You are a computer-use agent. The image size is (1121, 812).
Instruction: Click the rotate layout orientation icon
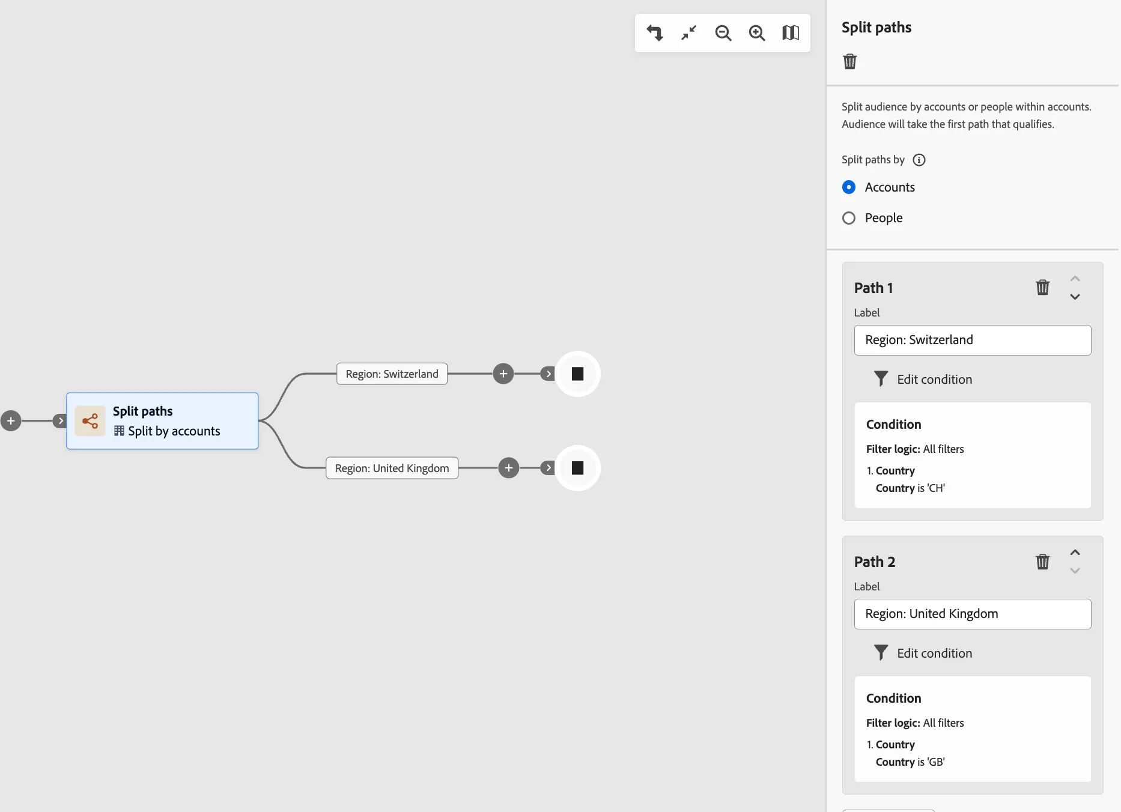click(655, 32)
